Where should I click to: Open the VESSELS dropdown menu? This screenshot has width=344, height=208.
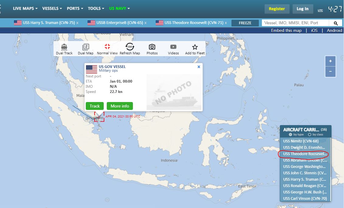(52, 8)
